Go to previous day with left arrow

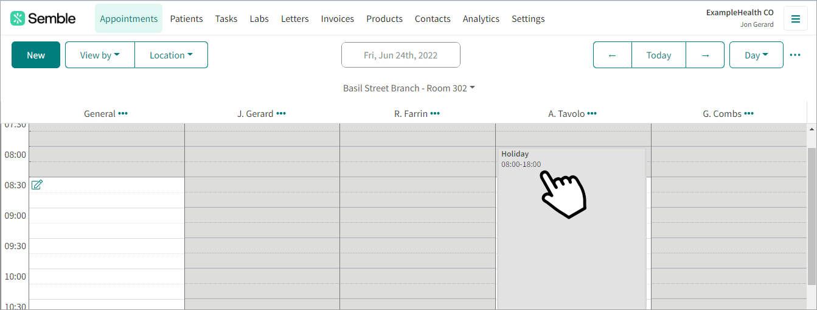[x=613, y=55]
